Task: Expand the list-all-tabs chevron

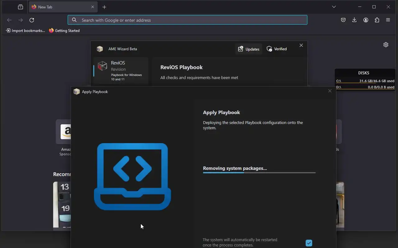Action: [x=334, y=7]
